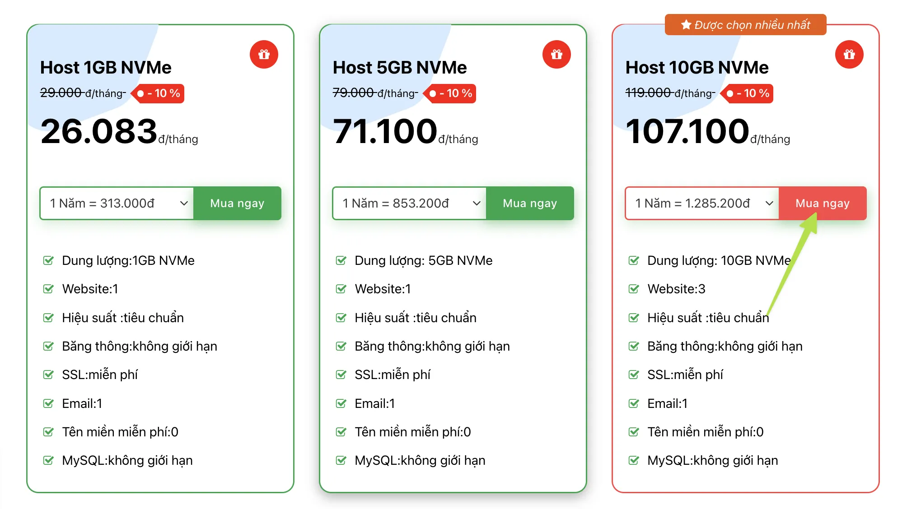907x509 pixels.
Task: Open the '1 Năm = 1.285.200đ' term dropdown
Action: pyautogui.click(x=702, y=204)
